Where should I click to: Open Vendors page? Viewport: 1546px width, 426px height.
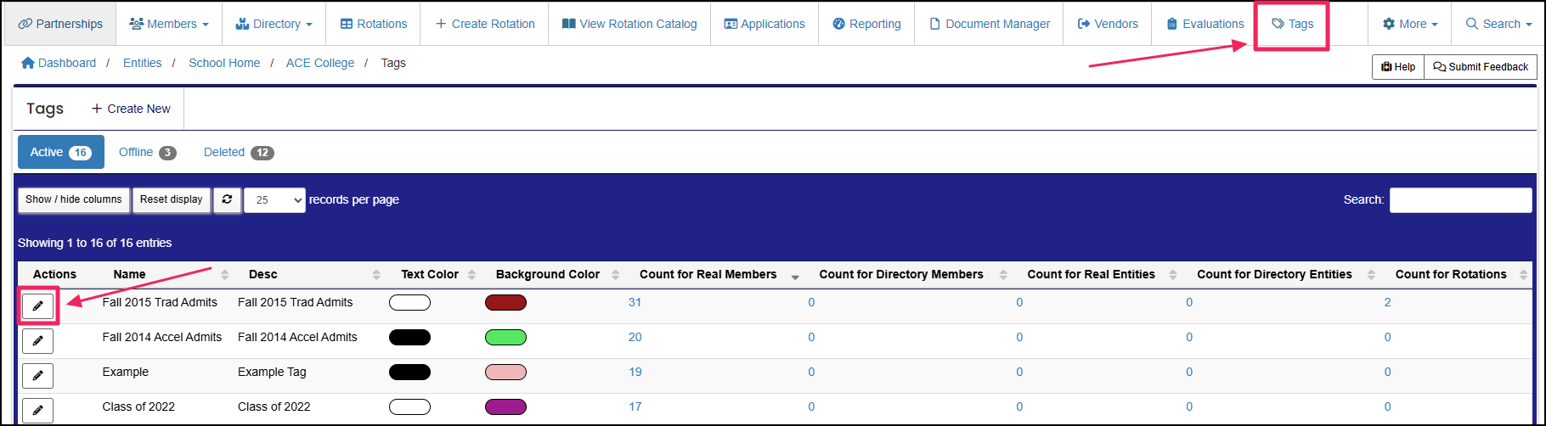tap(1108, 24)
